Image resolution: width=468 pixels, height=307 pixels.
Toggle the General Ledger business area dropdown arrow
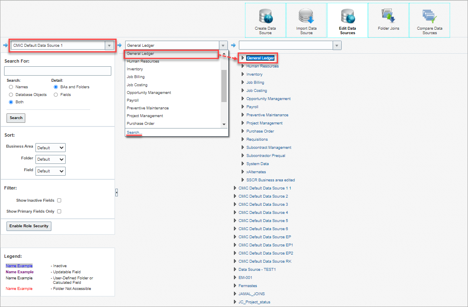click(x=223, y=46)
